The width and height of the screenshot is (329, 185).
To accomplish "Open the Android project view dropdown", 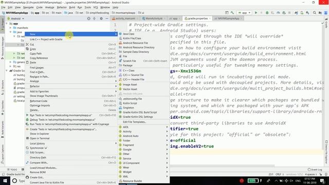I will tap(16, 18).
